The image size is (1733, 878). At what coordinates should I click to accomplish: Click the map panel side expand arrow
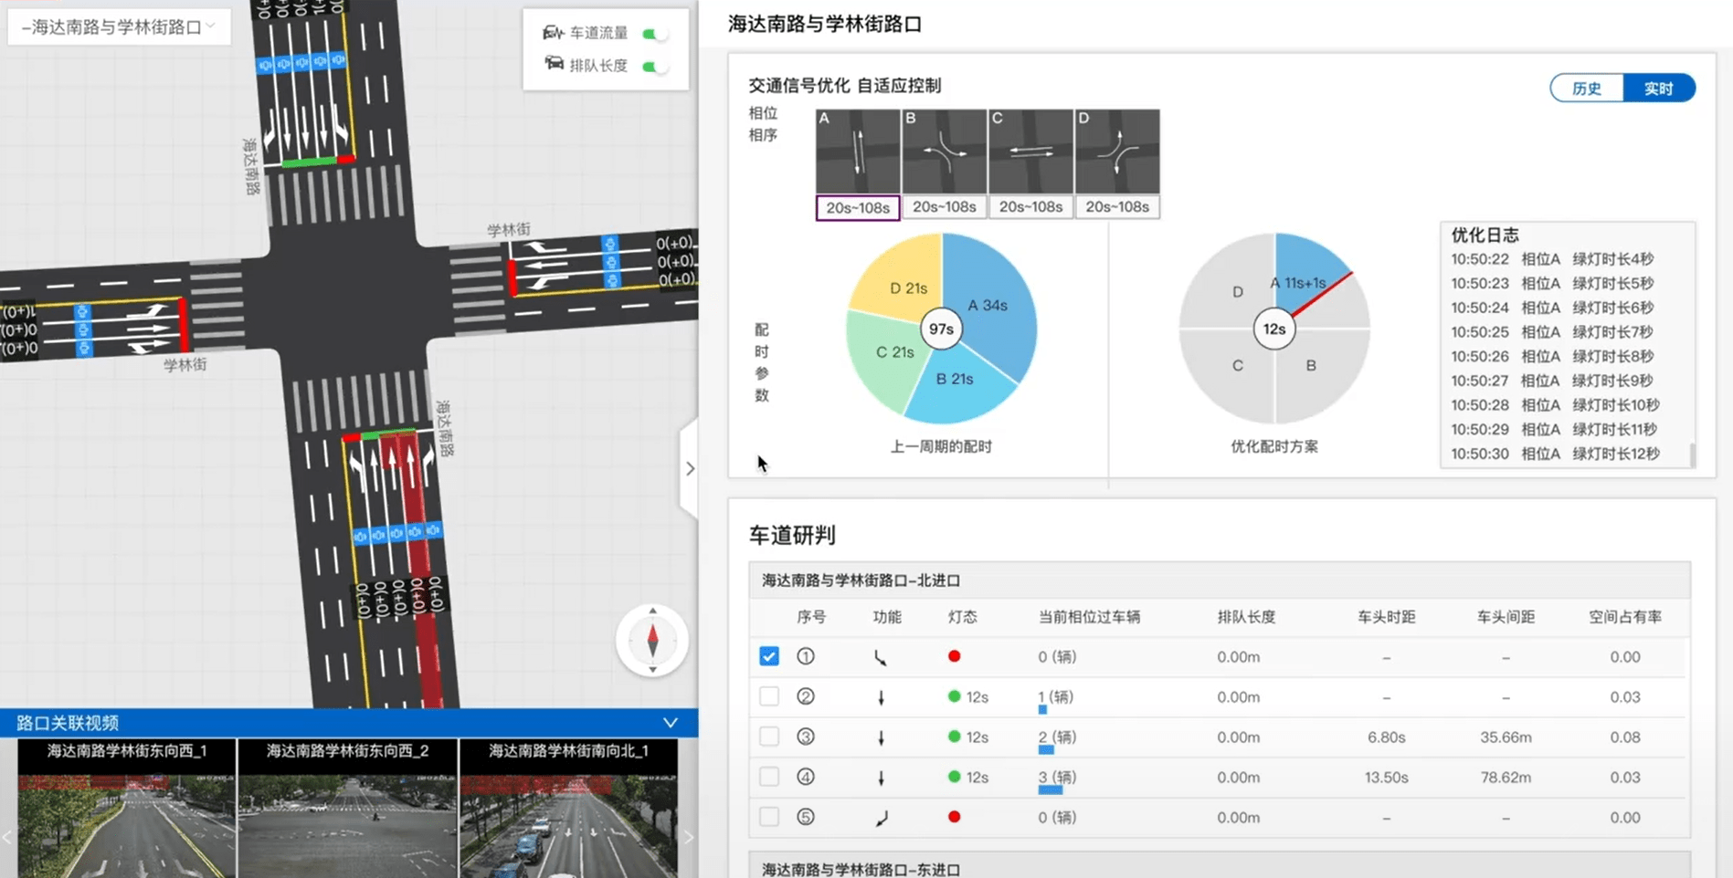point(690,468)
